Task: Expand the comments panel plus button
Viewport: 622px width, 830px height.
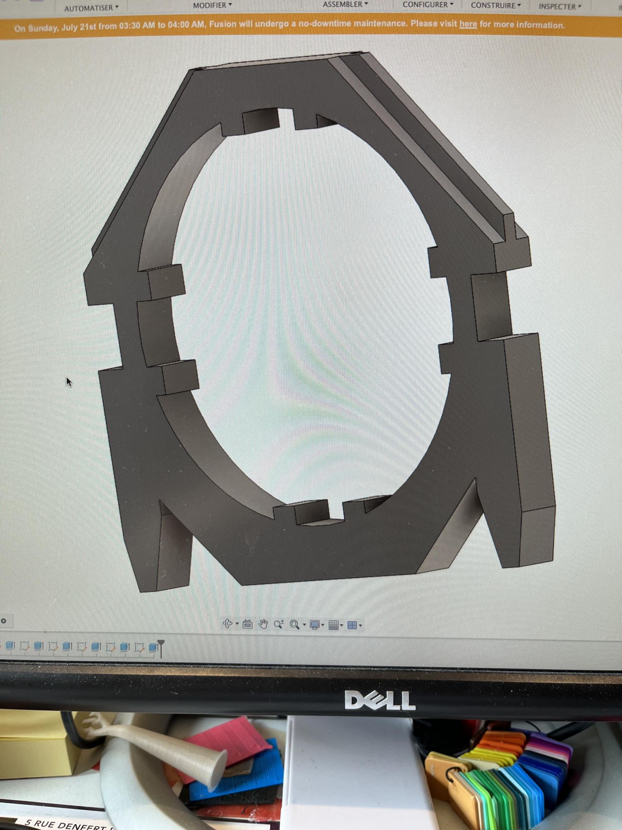Action: point(4,621)
